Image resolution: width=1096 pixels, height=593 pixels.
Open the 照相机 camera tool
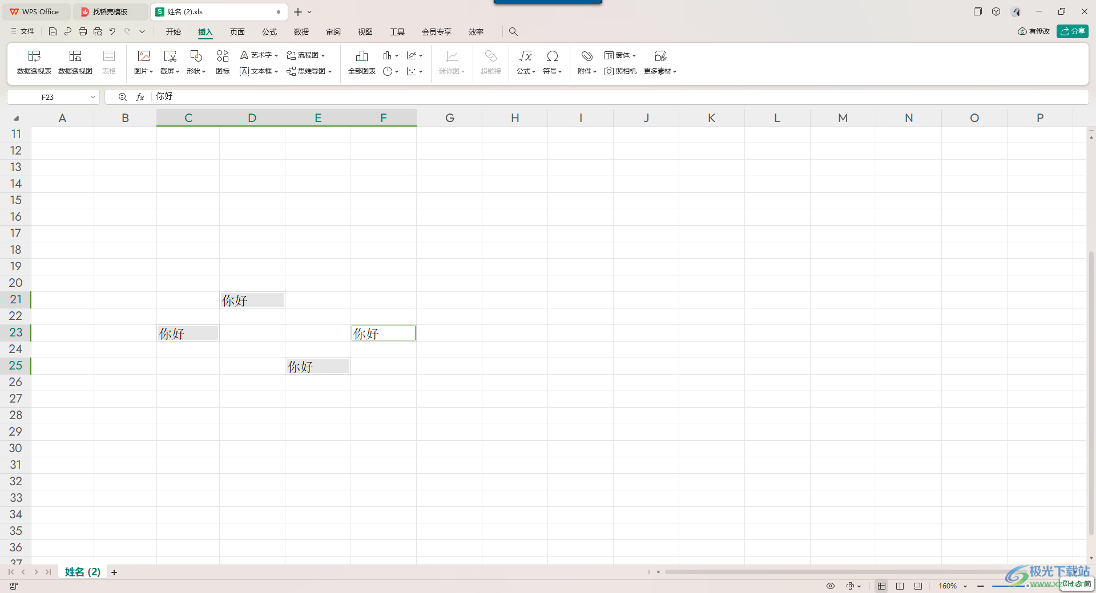tap(620, 71)
